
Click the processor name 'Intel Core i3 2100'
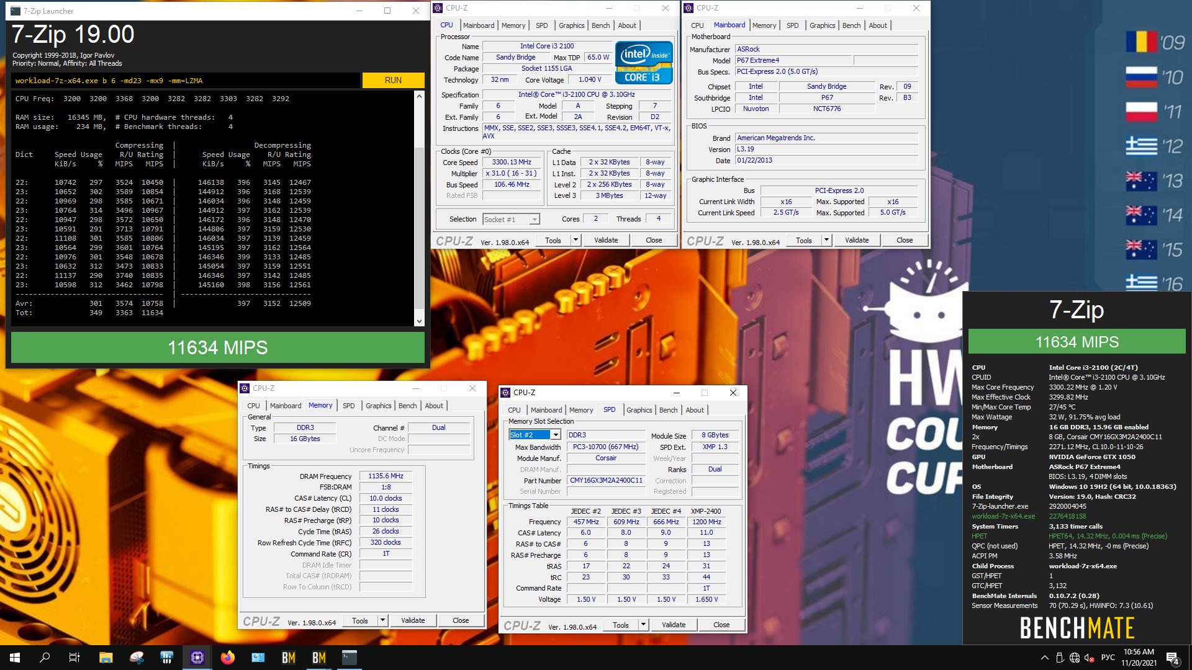547,46
